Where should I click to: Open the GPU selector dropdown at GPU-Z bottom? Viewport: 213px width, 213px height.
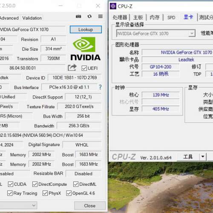(18, 205)
